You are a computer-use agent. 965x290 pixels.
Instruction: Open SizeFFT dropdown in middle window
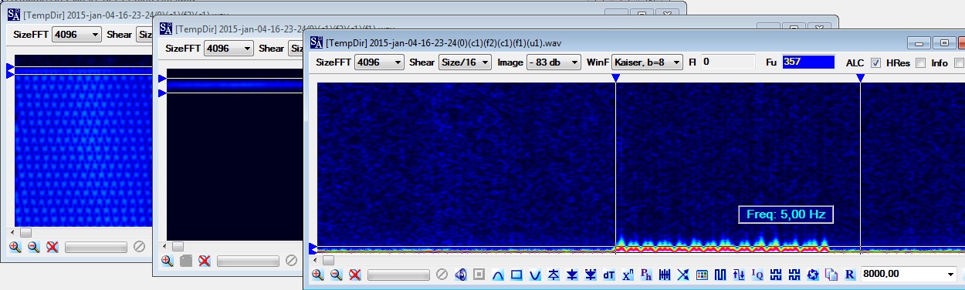point(229,48)
